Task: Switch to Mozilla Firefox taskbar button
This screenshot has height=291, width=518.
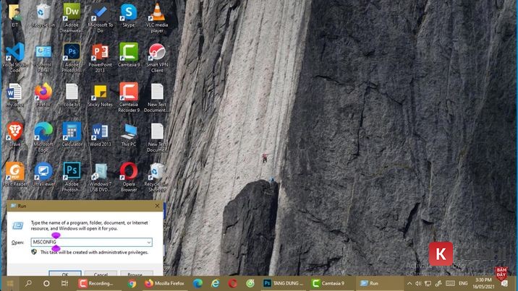Action: (x=165, y=284)
